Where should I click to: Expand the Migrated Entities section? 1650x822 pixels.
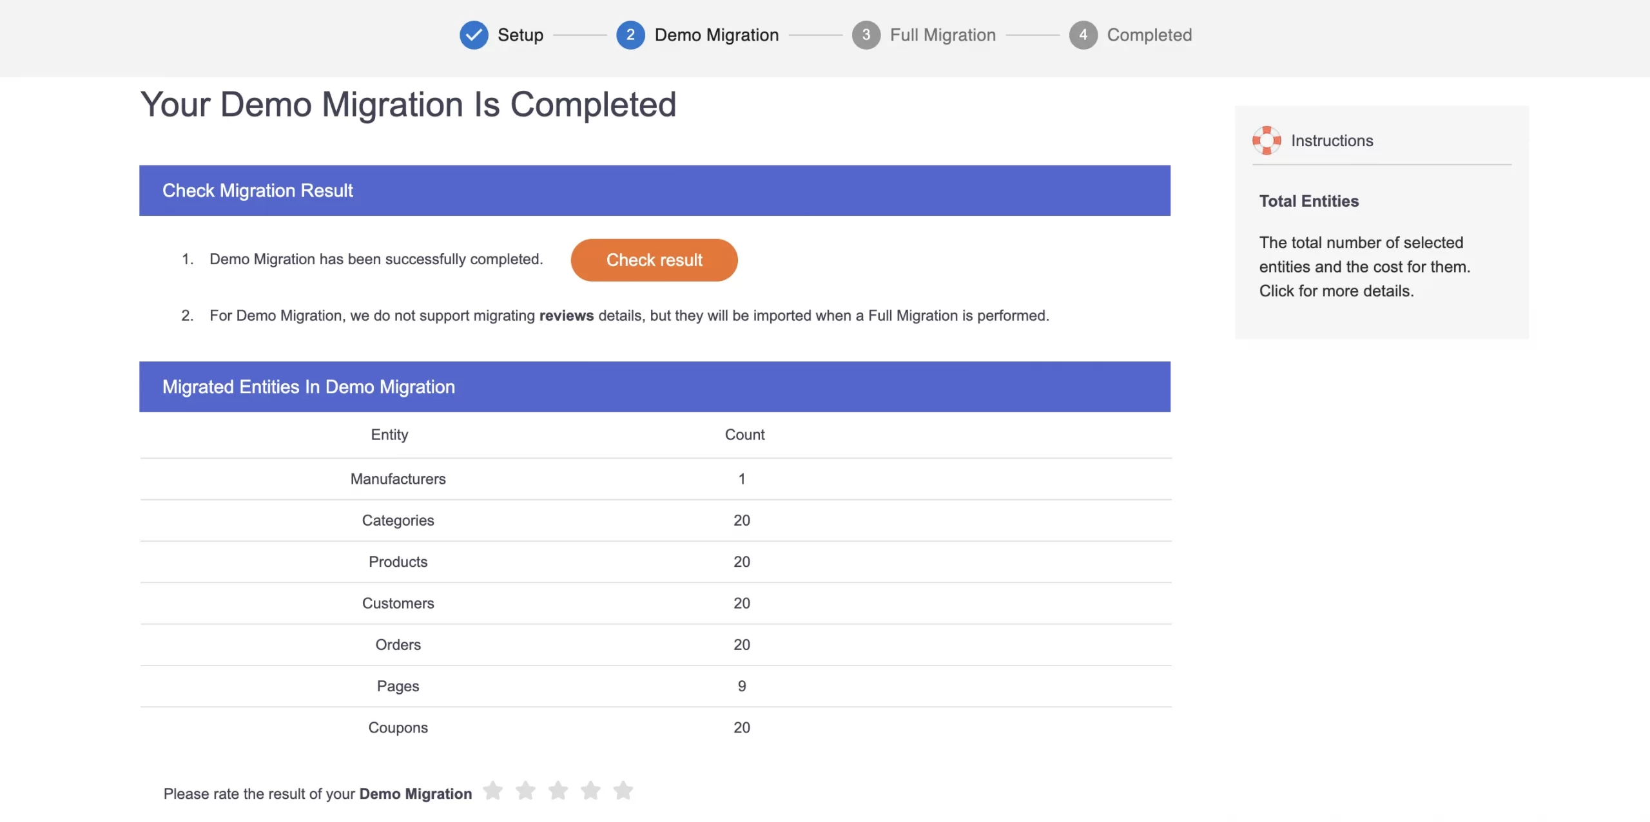click(308, 386)
